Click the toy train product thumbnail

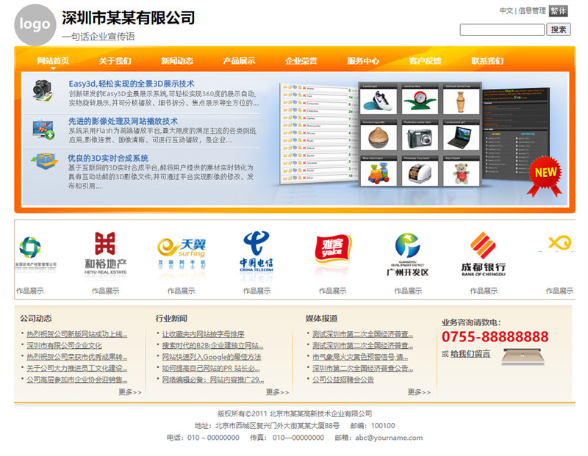click(x=379, y=173)
